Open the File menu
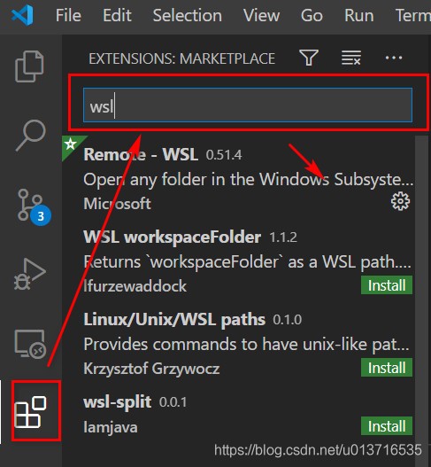This screenshot has height=467, width=431. [x=68, y=15]
